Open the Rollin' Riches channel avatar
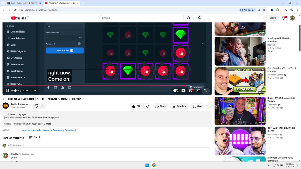The height and width of the screenshot is (169, 301). coord(6,106)
